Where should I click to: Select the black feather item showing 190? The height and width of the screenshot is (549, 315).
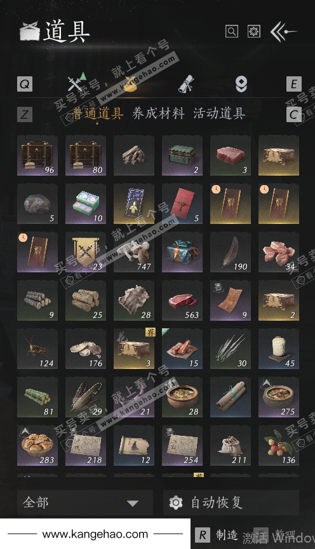(x=231, y=252)
